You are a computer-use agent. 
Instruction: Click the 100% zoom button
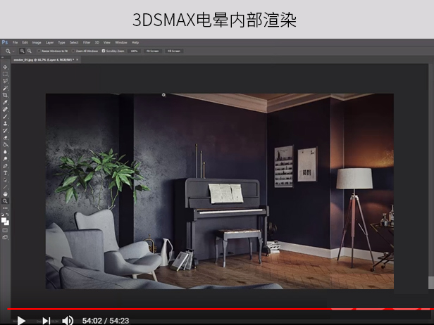(134, 51)
